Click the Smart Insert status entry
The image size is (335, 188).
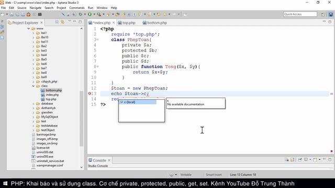coord(214,175)
